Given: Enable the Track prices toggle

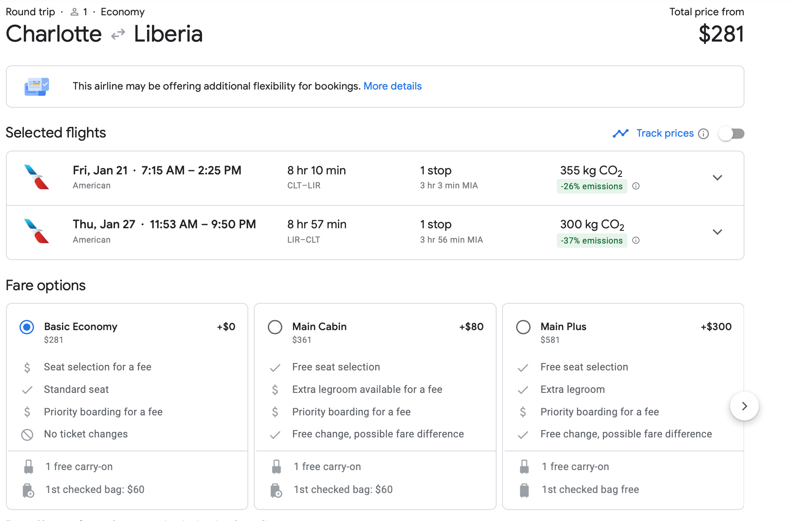Looking at the screenshot, I should 731,134.
